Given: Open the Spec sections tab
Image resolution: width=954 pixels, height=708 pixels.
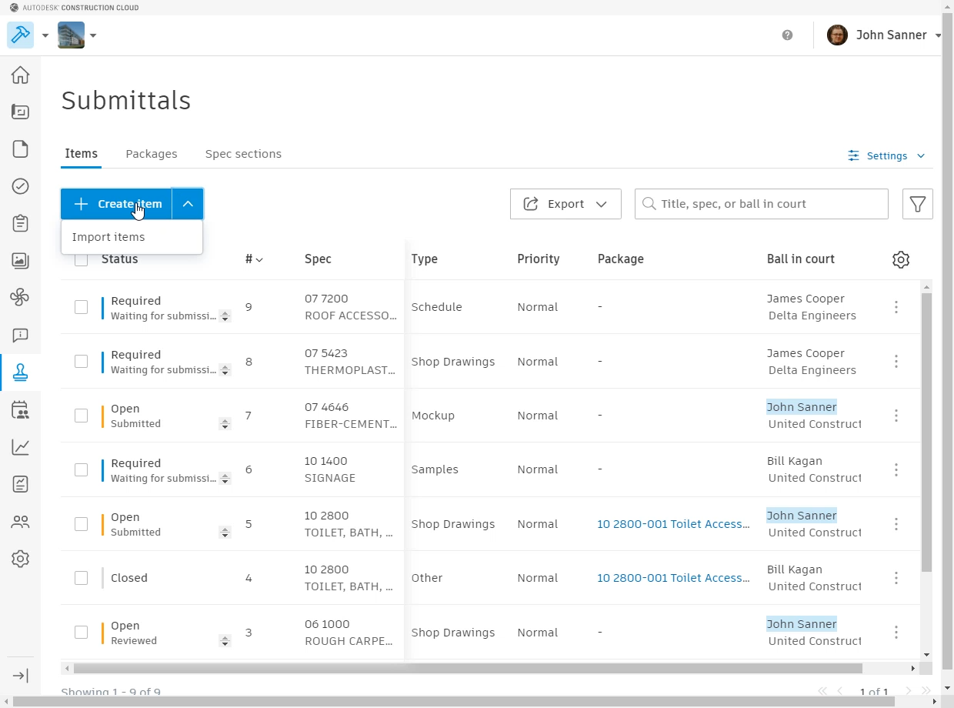Looking at the screenshot, I should coord(243,154).
